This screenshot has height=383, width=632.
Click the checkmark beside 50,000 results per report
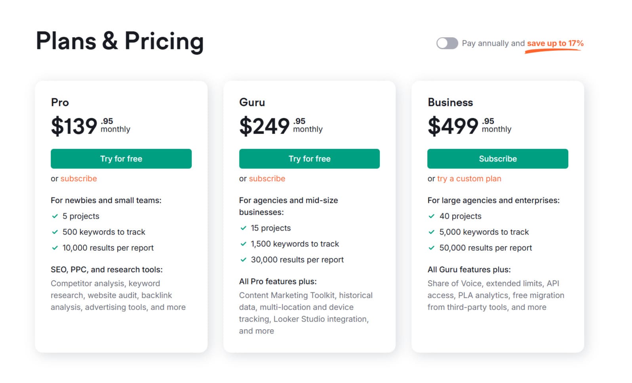[x=432, y=248]
